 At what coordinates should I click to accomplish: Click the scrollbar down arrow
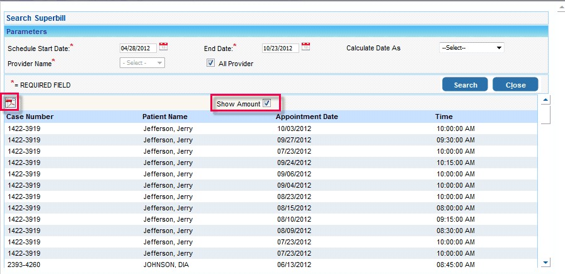coord(546,262)
